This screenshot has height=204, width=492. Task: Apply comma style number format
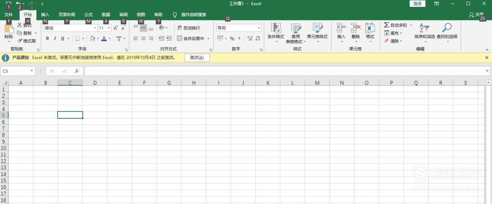[240, 39]
